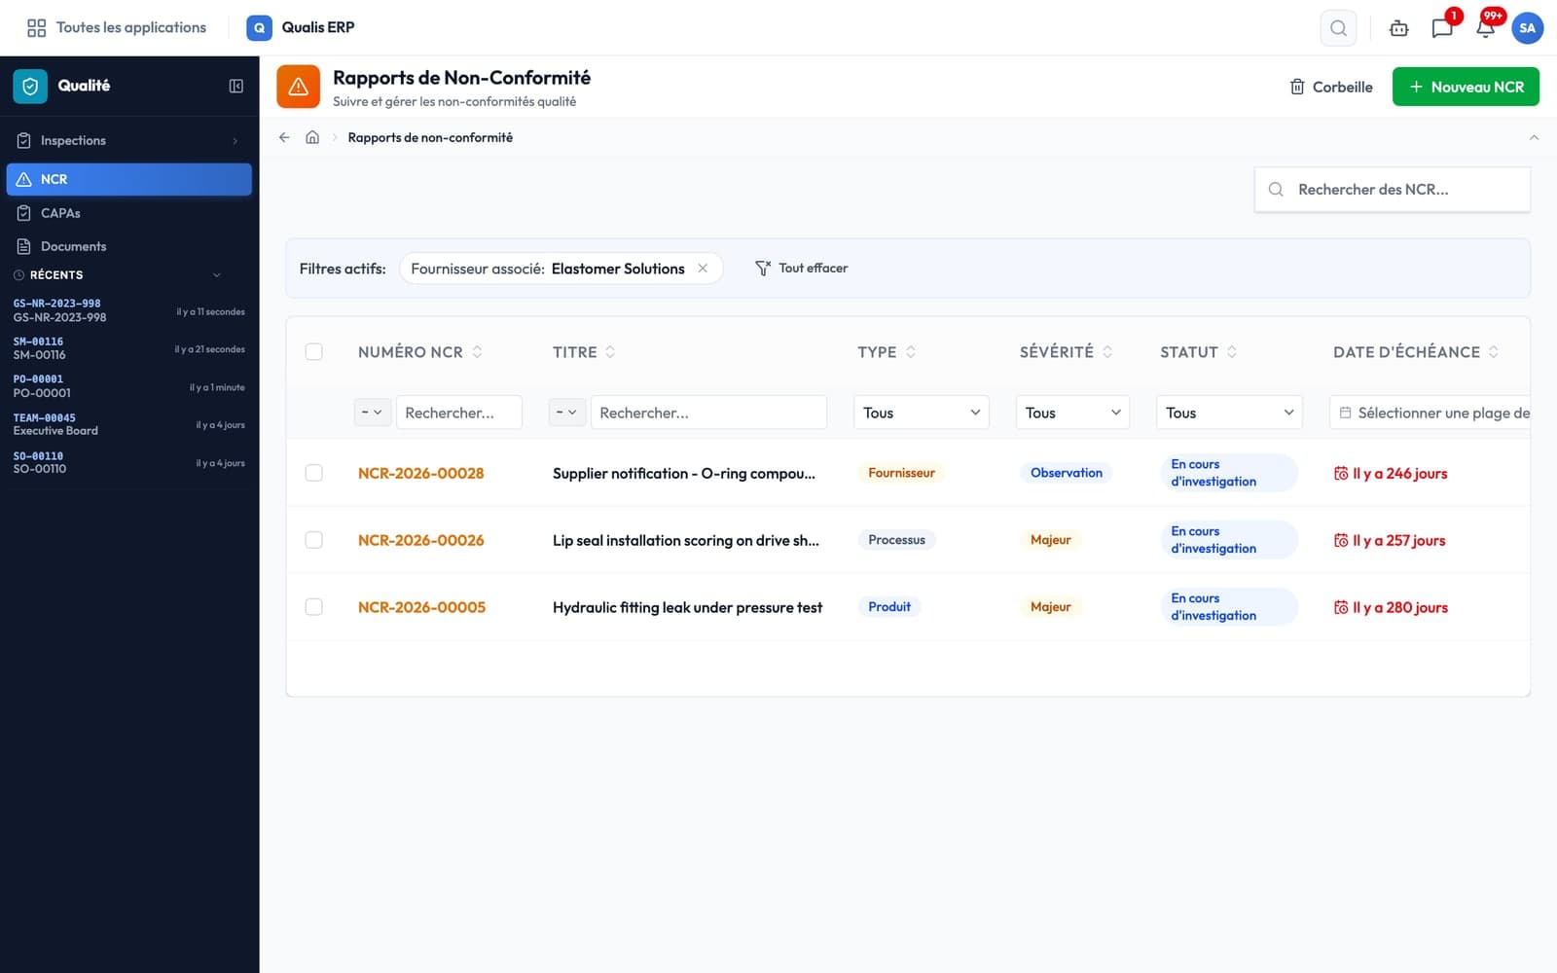Select NCR in the sidebar

[x=128, y=179]
